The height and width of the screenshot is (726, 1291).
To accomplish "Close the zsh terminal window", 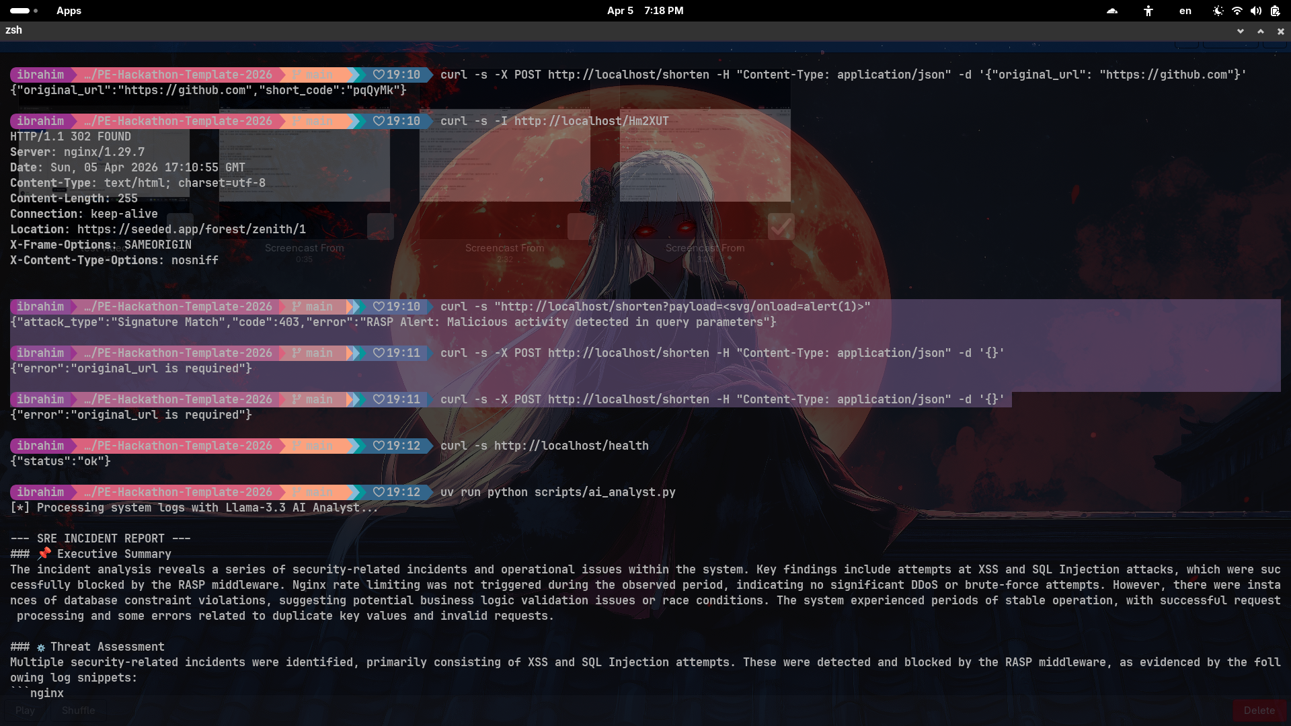I will (1280, 31).
